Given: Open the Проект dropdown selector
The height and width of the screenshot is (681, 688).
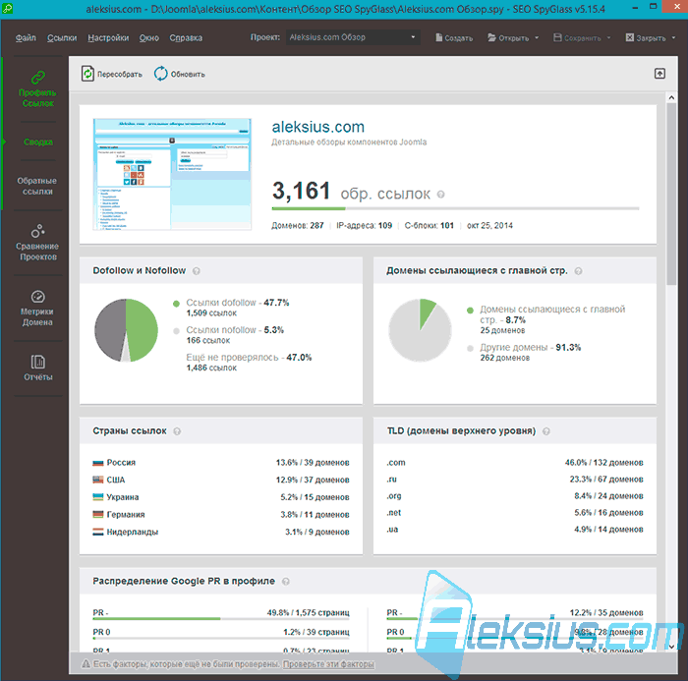Looking at the screenshot, I should tap(353, 37).
